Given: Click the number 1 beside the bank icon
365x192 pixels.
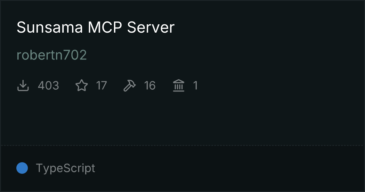Looking at the screenshot, I should click(x=196, y=85).
